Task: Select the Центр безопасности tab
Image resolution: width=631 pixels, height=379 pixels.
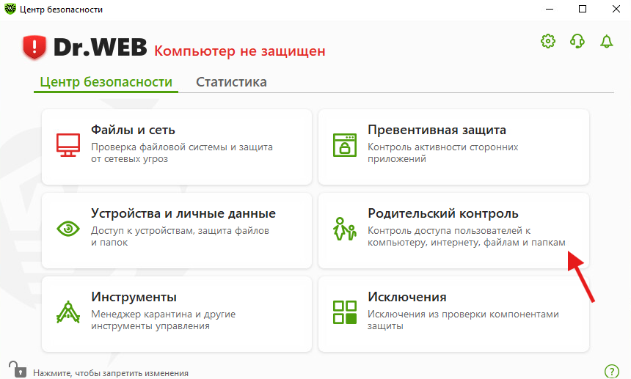Action: click(x=106, y=82)
